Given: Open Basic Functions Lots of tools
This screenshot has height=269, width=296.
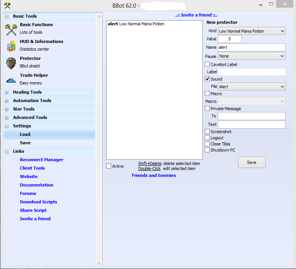Looking at the screenshot, I should tap(36, 28).
